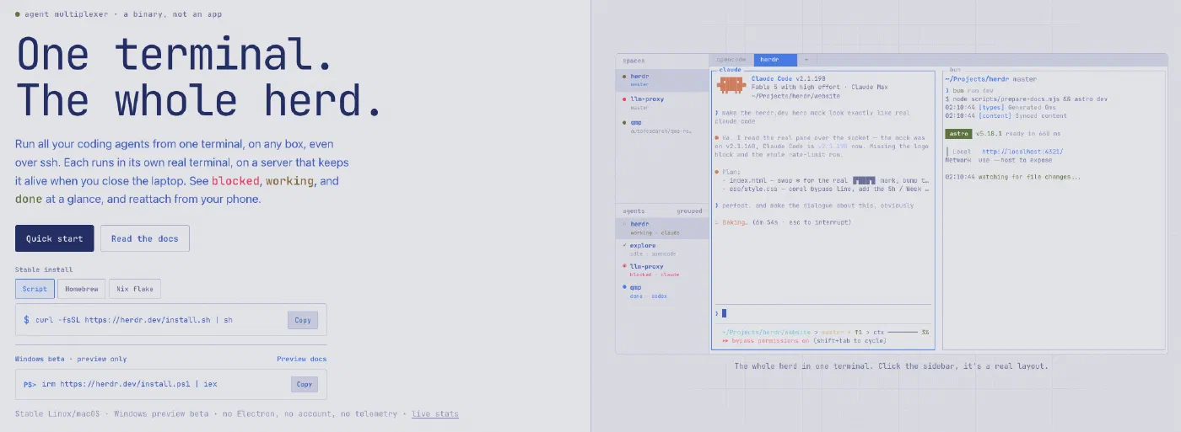Choose the Nix flake install tab
The height and width of the screenshot is (432, 1181).
tap(134, 289)
